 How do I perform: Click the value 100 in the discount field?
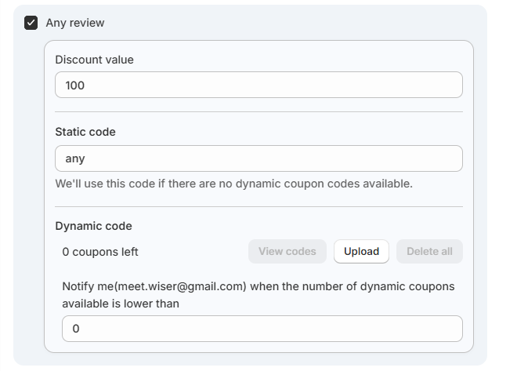click(75, 85)
